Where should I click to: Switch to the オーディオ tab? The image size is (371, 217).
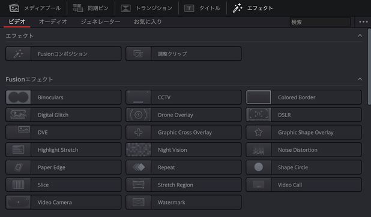coord(53,22)
